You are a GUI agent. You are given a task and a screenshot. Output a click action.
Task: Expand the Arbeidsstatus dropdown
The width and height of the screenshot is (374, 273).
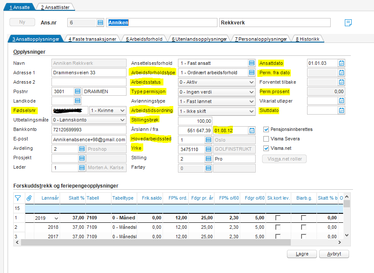pos(251,82)
